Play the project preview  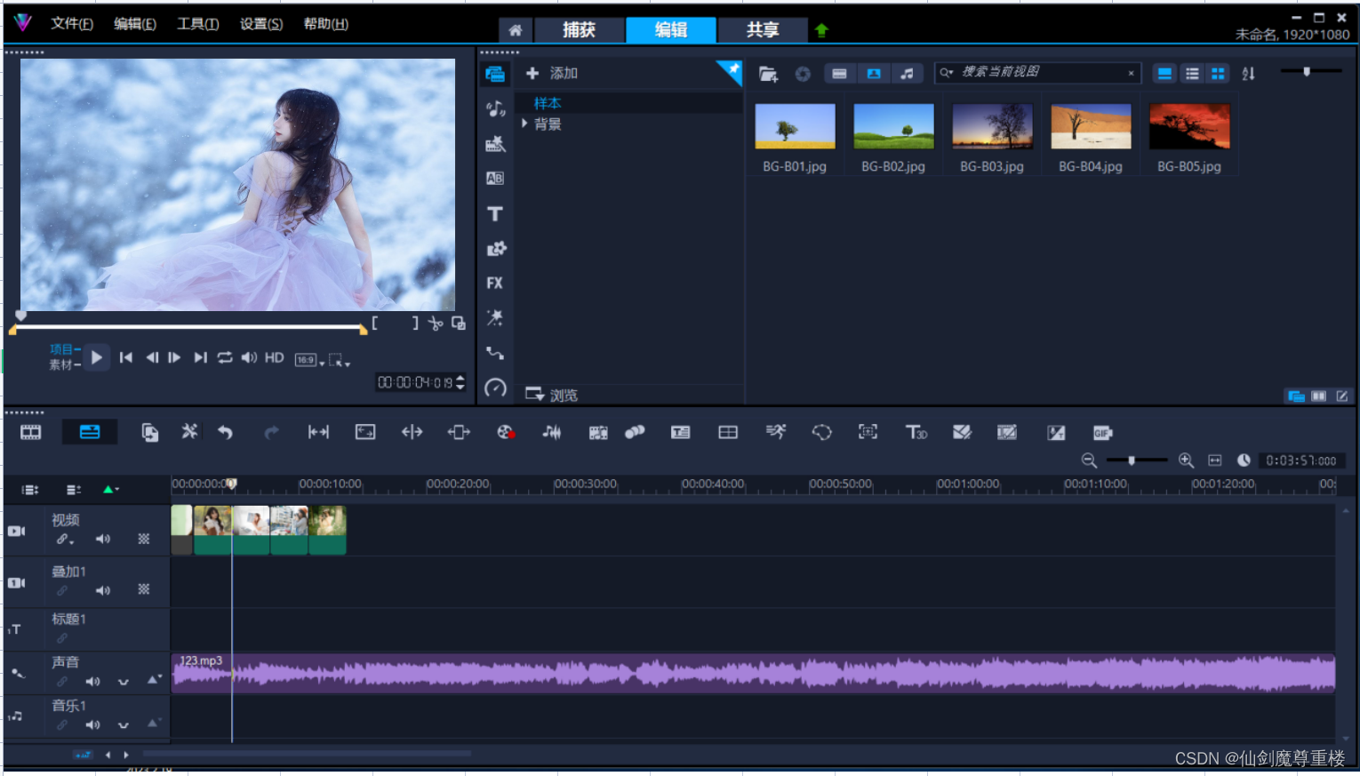click(x=97, y=357)
